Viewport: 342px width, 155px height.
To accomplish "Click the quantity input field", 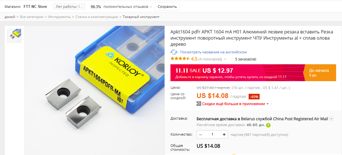I will (x=212, y=135).
